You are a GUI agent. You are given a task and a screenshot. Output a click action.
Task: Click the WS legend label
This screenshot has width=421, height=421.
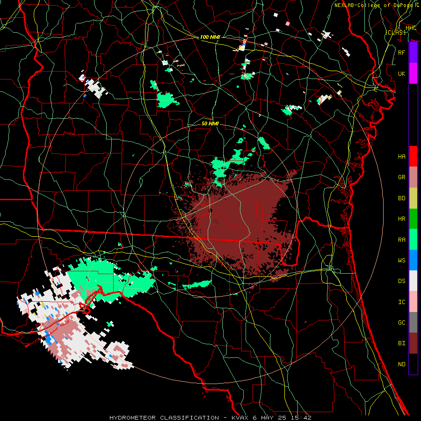click(x=402, y=260)
